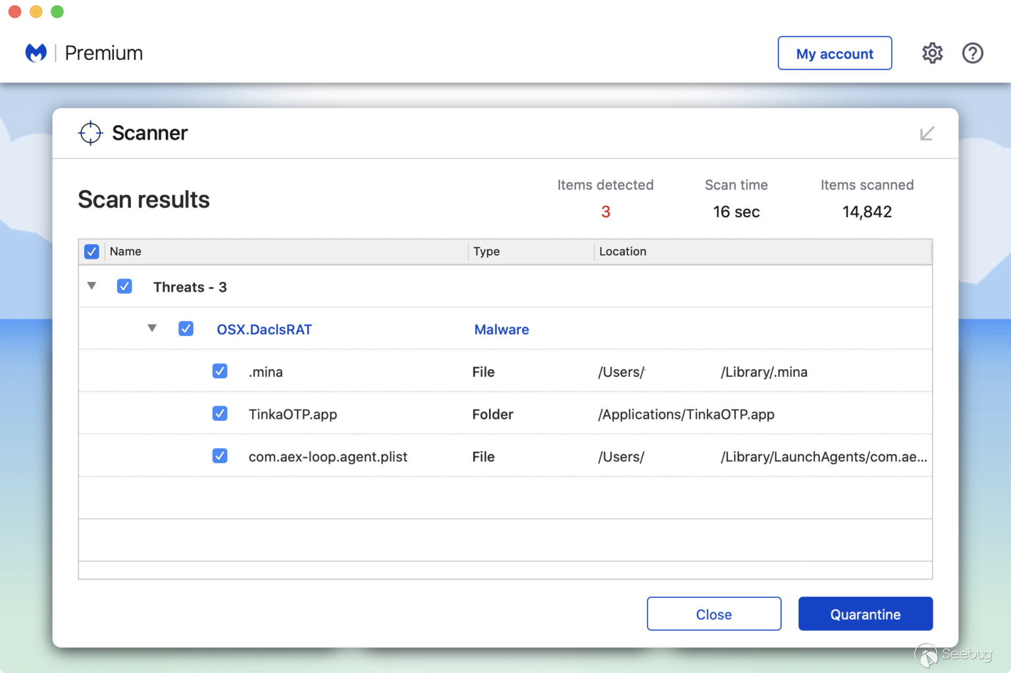
Task: Sort by the Location column header
Action: click(623, 252)
